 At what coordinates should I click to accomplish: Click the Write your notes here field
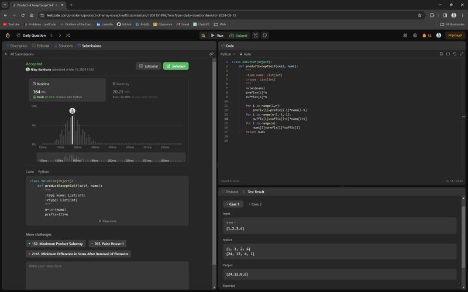(x=107, y=275)
